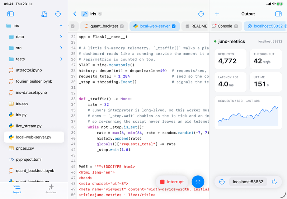Open quant_backtest.ipynb in file list
Screen dimensions: 287x199
tap(34, 170)
